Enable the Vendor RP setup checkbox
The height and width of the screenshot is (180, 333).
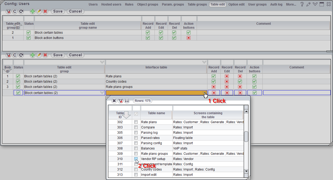coord(136,159)
